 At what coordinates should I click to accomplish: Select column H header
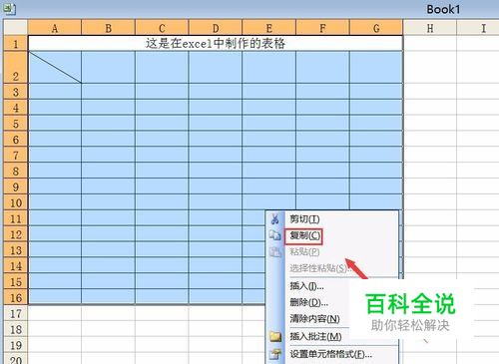click(x=430, y=28)
